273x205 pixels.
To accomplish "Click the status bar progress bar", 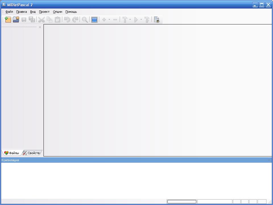I will pos(182,202).
